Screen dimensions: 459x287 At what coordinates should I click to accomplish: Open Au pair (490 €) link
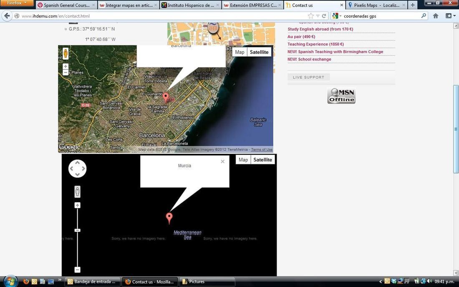[301, 37]
